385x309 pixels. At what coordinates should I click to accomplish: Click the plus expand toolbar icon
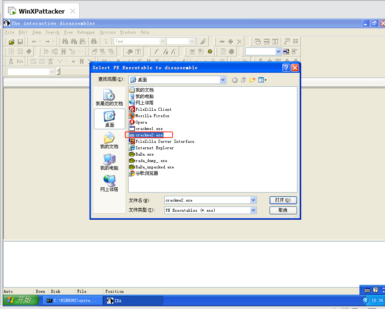point(230,42)
